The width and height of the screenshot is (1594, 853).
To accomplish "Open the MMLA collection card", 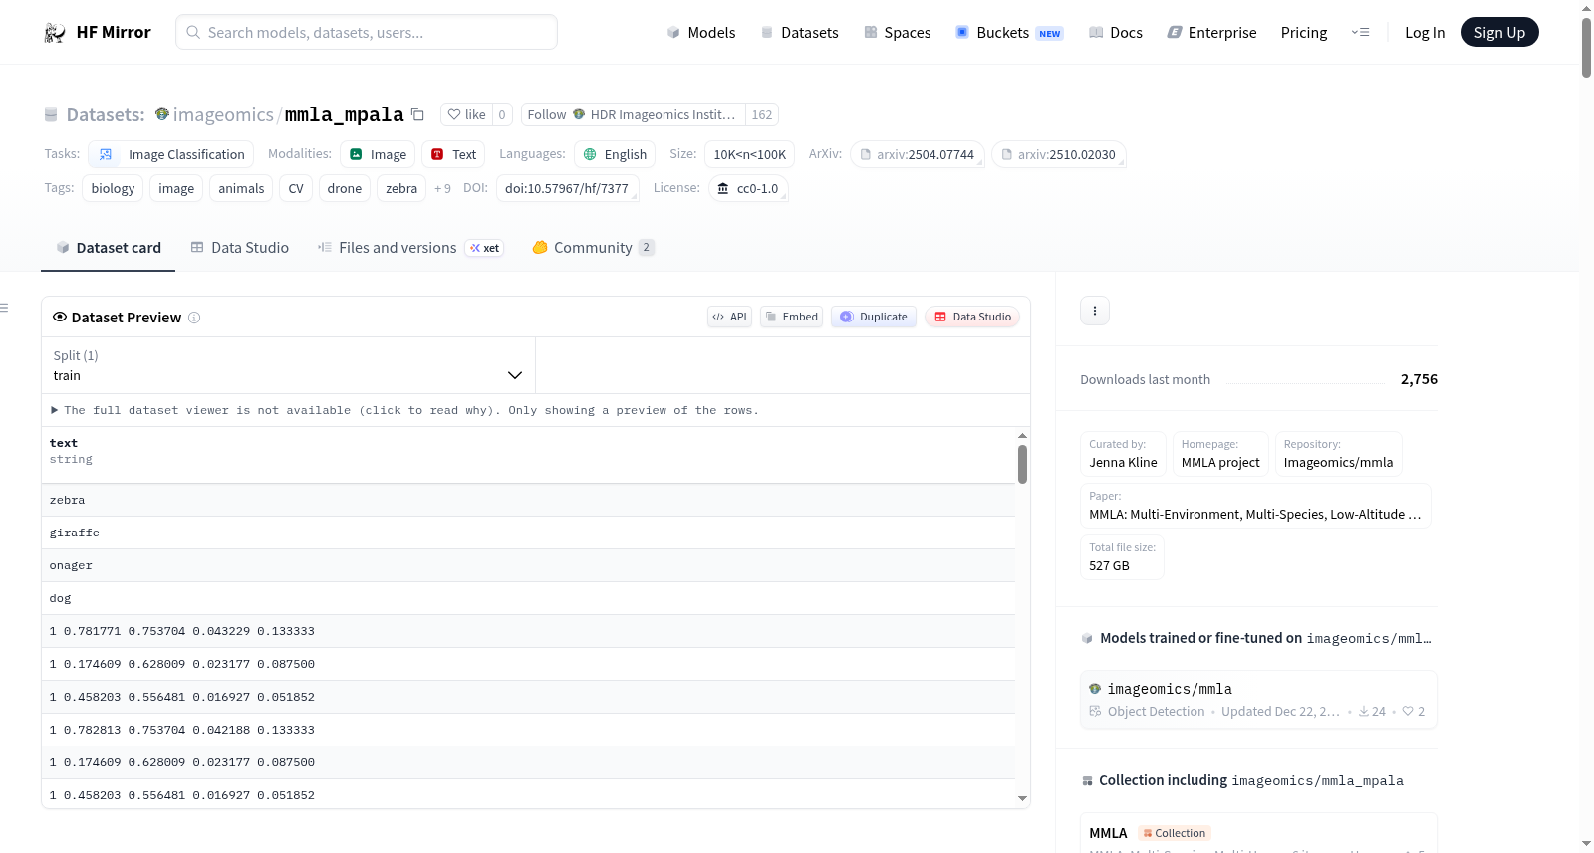I will click(1258, 834).
